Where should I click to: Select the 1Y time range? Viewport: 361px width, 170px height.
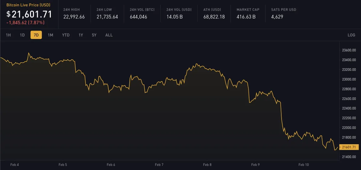[81, 35]
